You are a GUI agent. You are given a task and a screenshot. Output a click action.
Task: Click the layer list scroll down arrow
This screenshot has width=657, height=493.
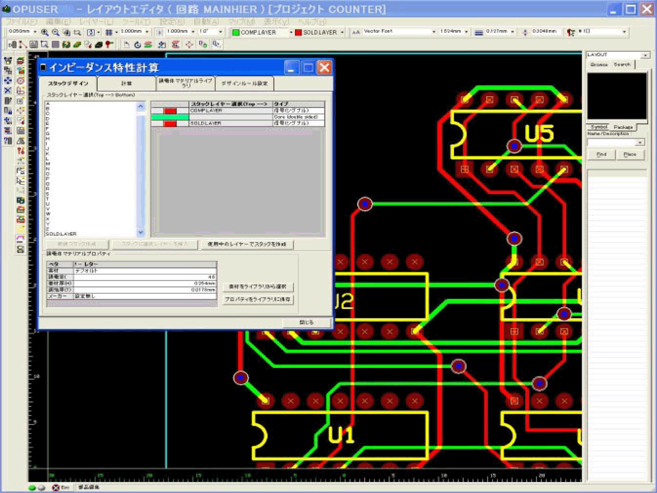(x=140, y=233)
